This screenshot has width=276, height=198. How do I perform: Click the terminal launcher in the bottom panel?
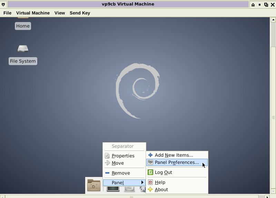point(113,188)
